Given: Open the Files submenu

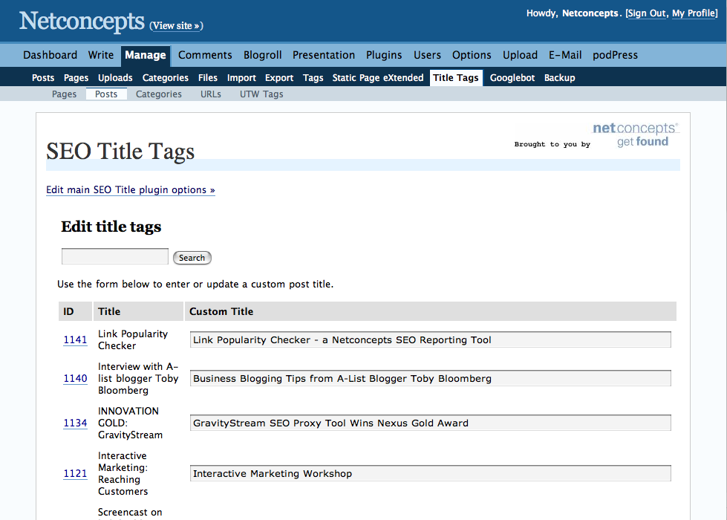Looking at the screenshot, I should click(x=208, y=78).
